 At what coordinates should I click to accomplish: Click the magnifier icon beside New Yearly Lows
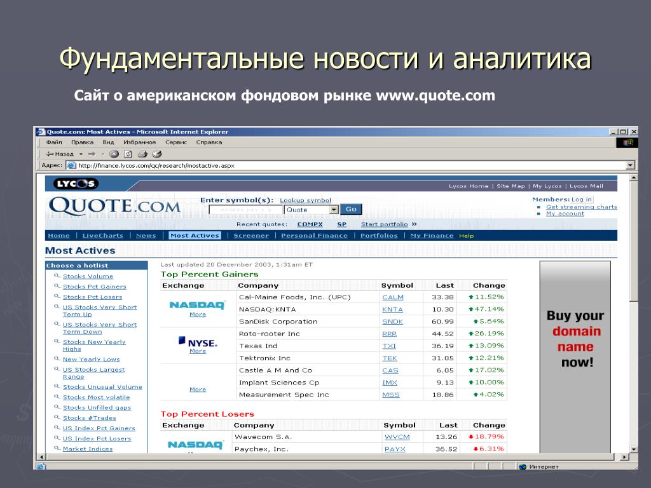click(x=57, y=358)
